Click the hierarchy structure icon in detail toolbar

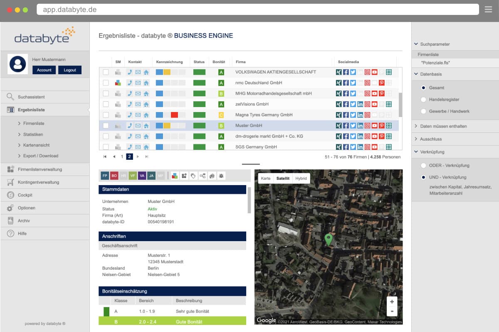203,176
